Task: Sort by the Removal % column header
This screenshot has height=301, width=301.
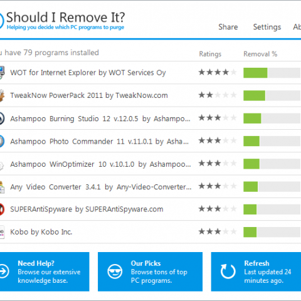Action: pos(260,54)
